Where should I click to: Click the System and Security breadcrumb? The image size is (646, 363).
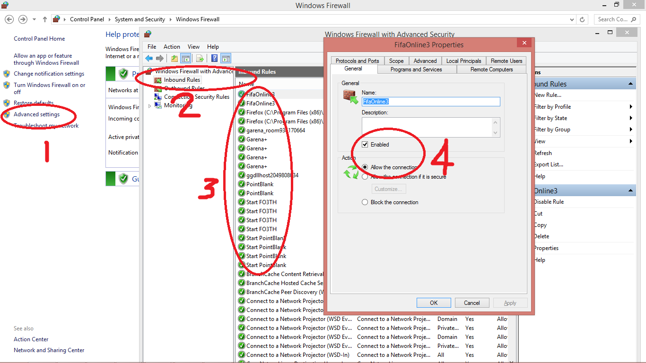click(x=140, y=19)
